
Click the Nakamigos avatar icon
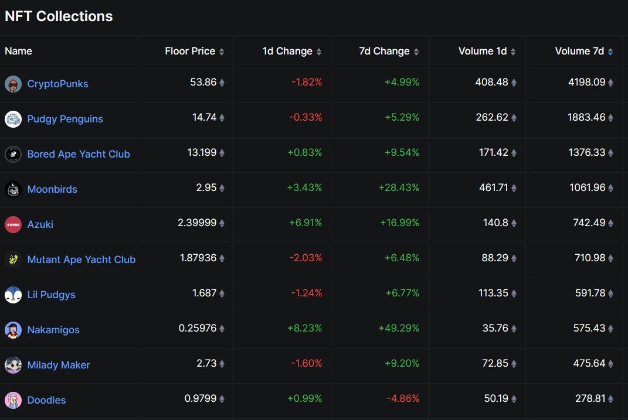point(13,329)
